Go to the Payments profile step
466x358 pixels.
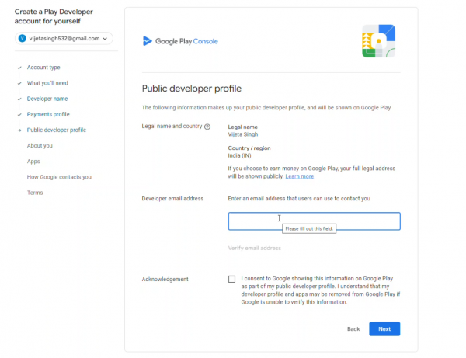(48, 114)
